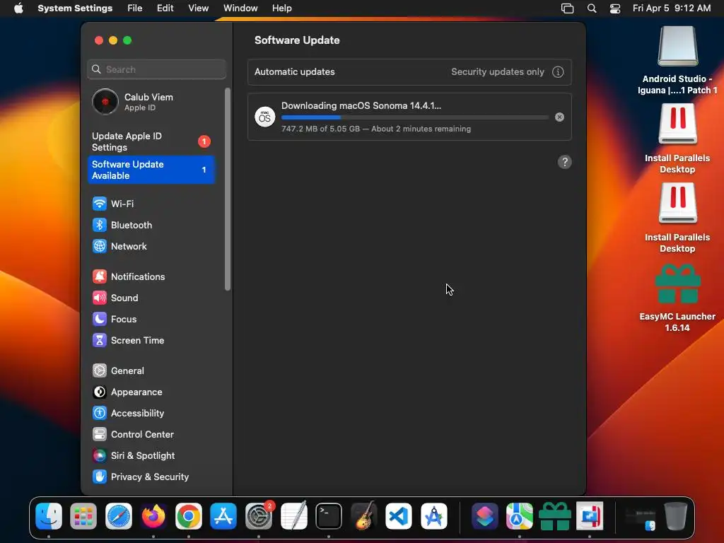Open Shortcuts app from the Dock

pos(484,515)
